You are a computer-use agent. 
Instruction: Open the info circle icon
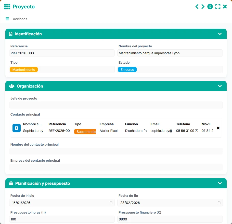[x=210, y=7]
